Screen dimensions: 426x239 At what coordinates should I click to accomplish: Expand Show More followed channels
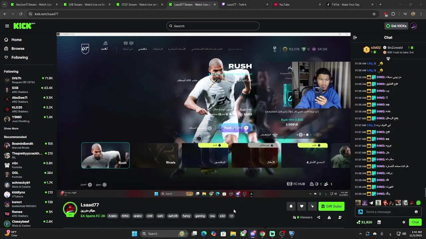[11, 128]
